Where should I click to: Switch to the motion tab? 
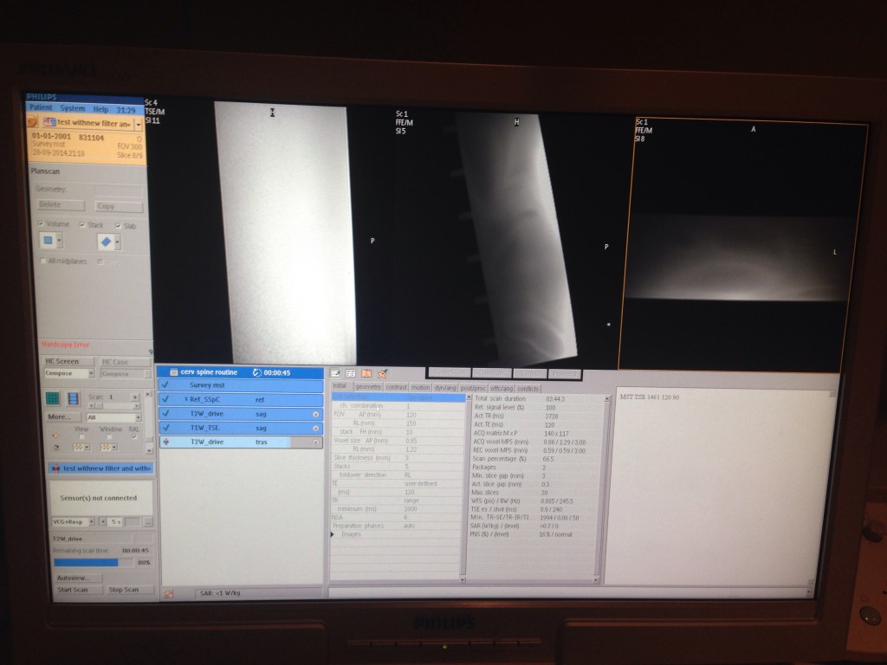click(x=420, y=387)
